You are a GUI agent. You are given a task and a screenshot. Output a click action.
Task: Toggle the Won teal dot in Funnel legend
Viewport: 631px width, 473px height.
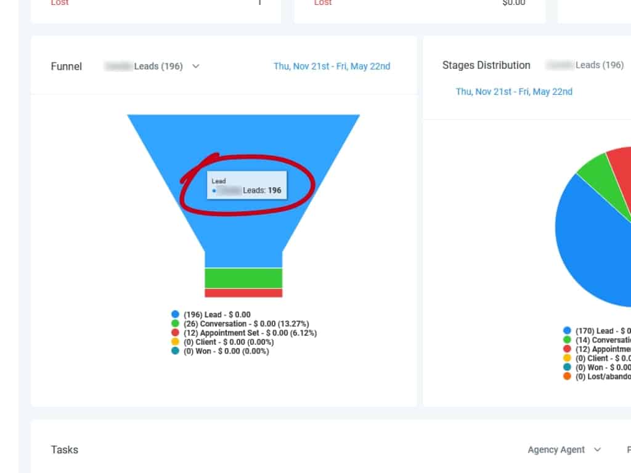[176, 352]
